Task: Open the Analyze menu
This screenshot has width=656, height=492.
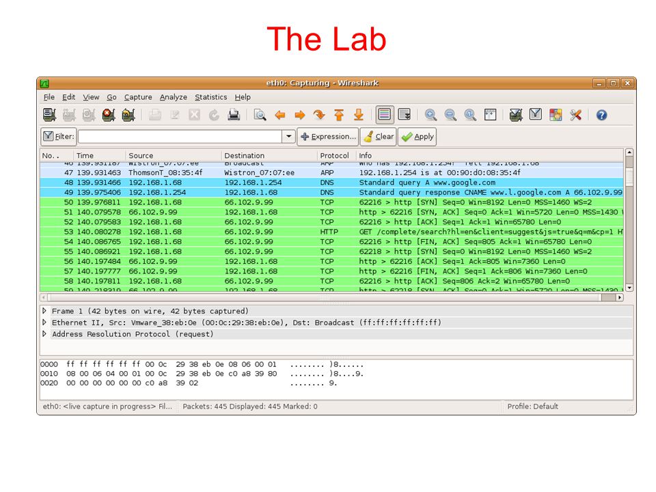Action: click(x=173, y=97)
